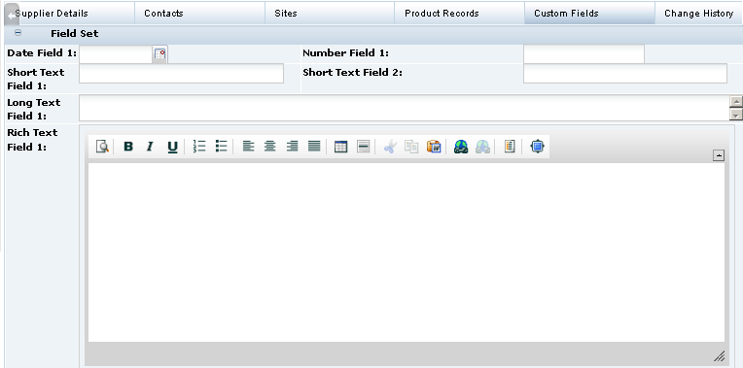Click Long Text Field scrollbar up arrow
743x368 pixels.
pos(736,101)
